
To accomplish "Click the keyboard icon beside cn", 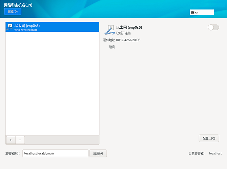I will coord(192,12).
